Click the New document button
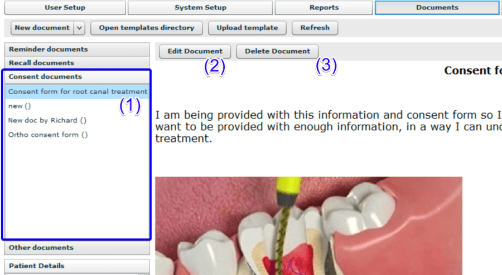Image resolution: width=502 pixels, height=275 pixels. [42, 28]
